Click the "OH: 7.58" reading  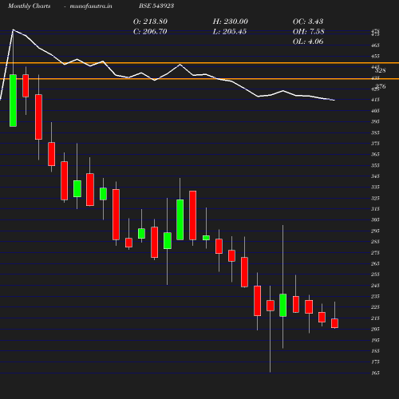coord(309,31)
